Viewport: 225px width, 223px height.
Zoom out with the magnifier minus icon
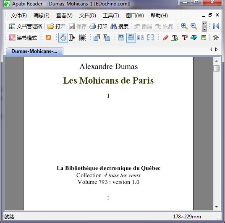coord(194,26)
